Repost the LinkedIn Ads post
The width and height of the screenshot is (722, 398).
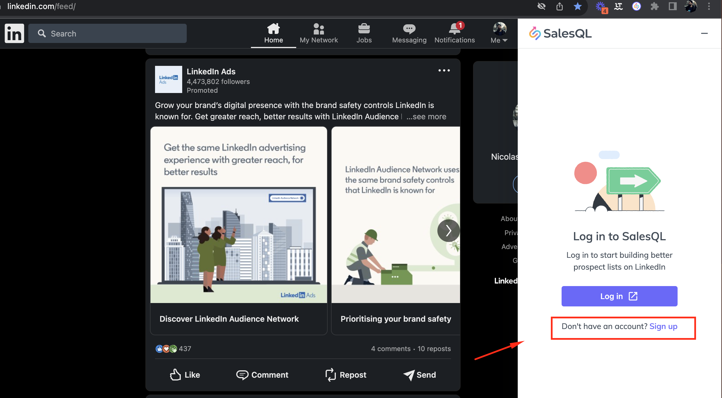click(346, 375)
